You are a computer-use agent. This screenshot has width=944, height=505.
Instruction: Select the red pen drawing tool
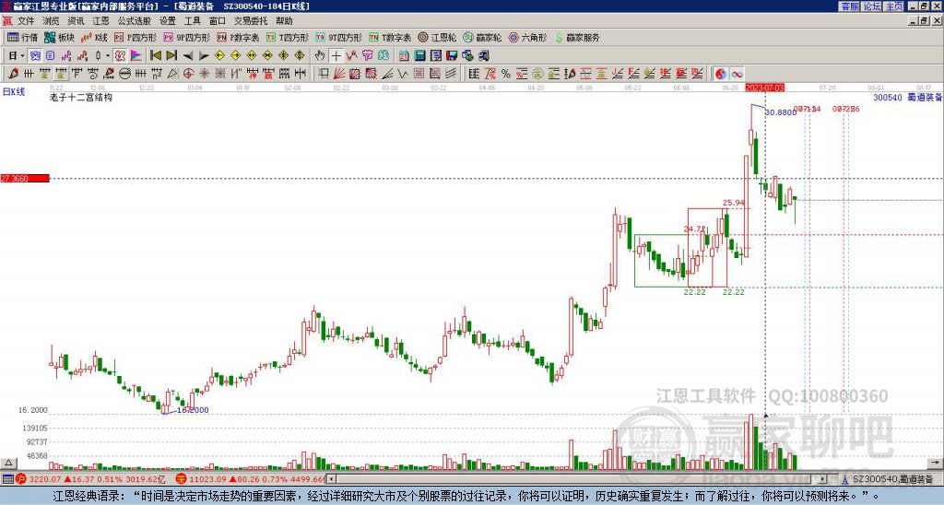pos(13,74)
